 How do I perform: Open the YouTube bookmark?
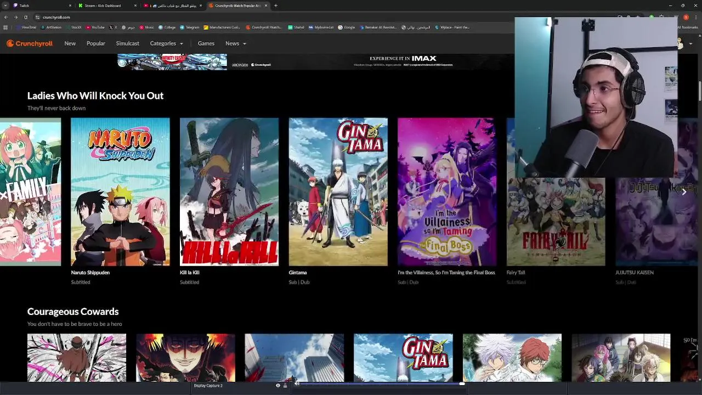pos(95,27)
